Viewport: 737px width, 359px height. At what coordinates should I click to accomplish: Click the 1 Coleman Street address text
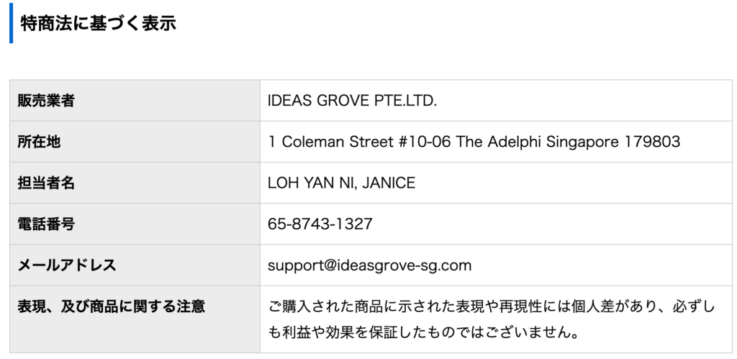coord(474,142)
